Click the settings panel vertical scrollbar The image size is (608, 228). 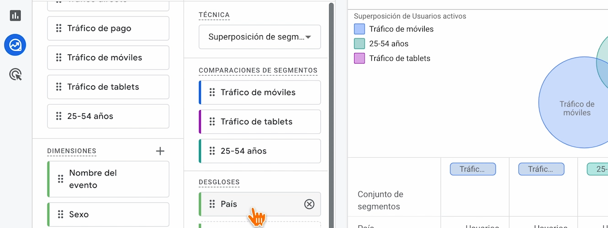click(331, 114)
